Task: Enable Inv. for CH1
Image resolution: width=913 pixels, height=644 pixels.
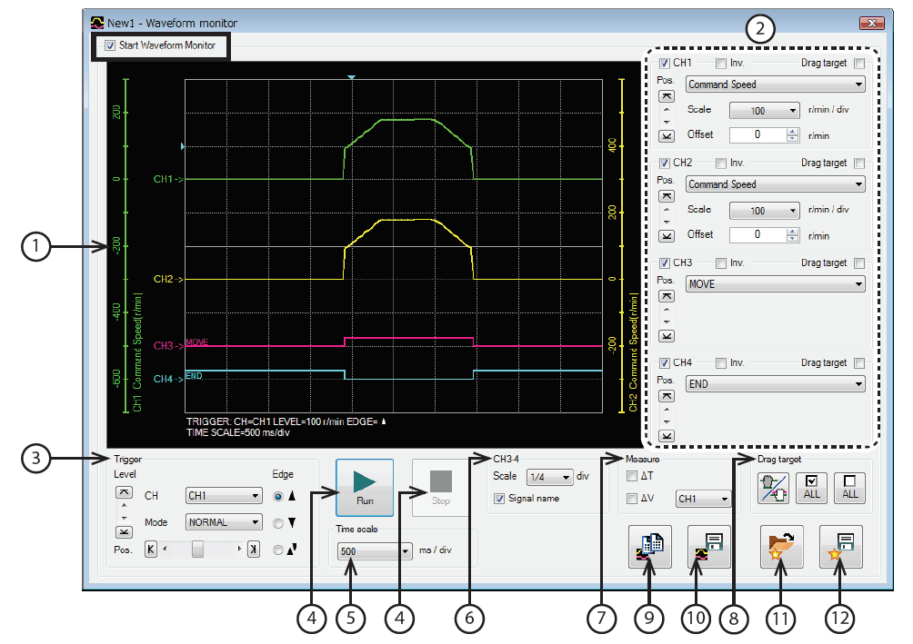Action: (721, 63)
